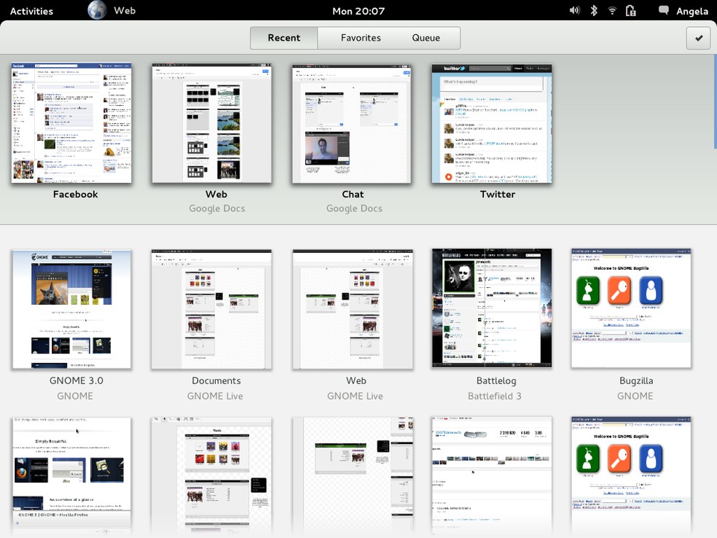Open the Facebook page thumbnail
Viewport: 717px width, 538px height.
click(x=71, y=123)
